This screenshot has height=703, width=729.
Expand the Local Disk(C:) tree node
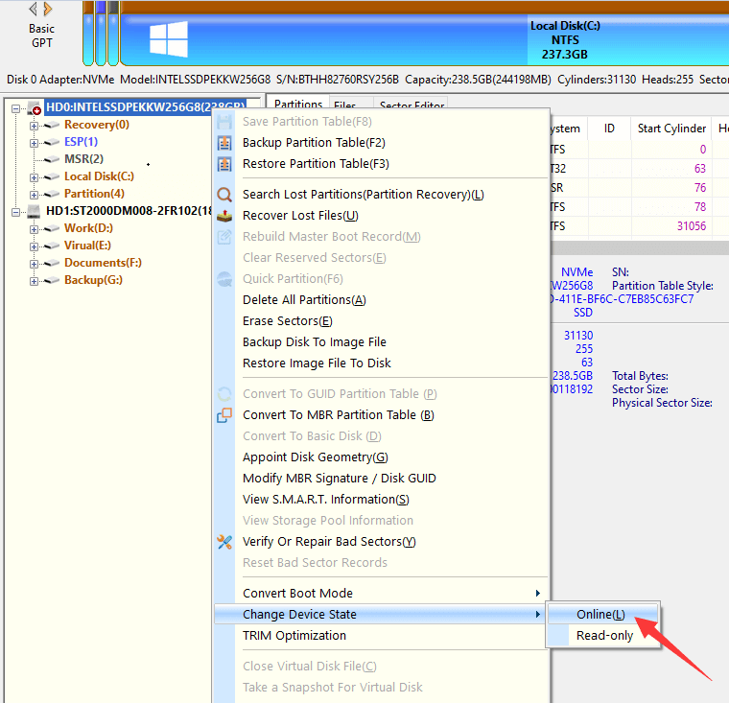[35, 176]
